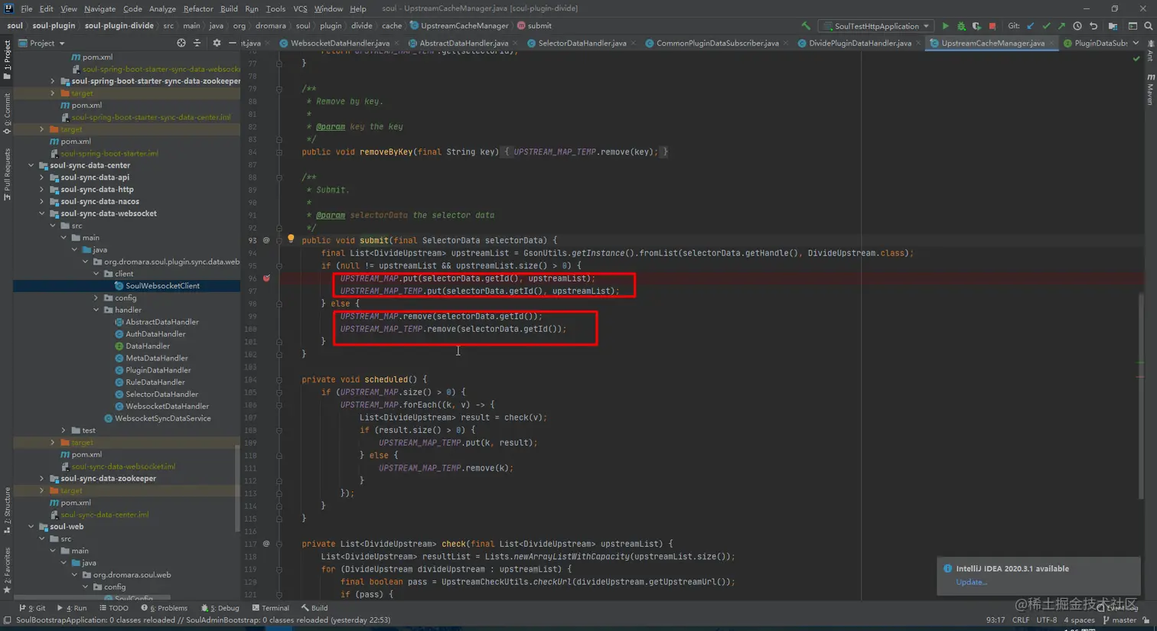Open the Commit side panel
This screenshot has width=1157, height=631.
(7, 113)
